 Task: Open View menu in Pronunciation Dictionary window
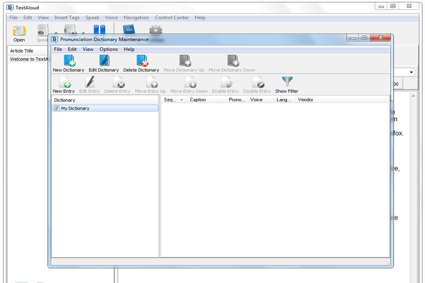(x=88, y=50)
